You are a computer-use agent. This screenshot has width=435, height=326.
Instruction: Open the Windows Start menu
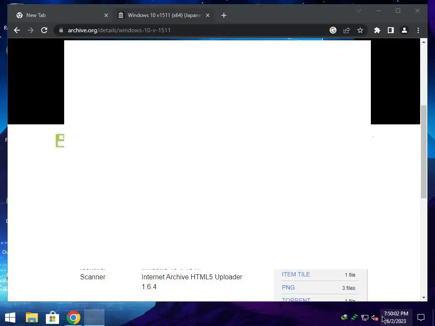(10, 318)
